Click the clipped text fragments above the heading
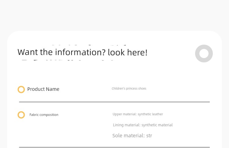Viewport: 229px width, 148px height. 89,45
